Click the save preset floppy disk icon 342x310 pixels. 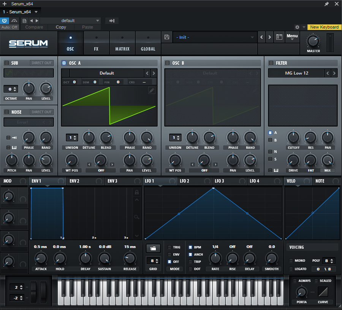click(167, 37)
